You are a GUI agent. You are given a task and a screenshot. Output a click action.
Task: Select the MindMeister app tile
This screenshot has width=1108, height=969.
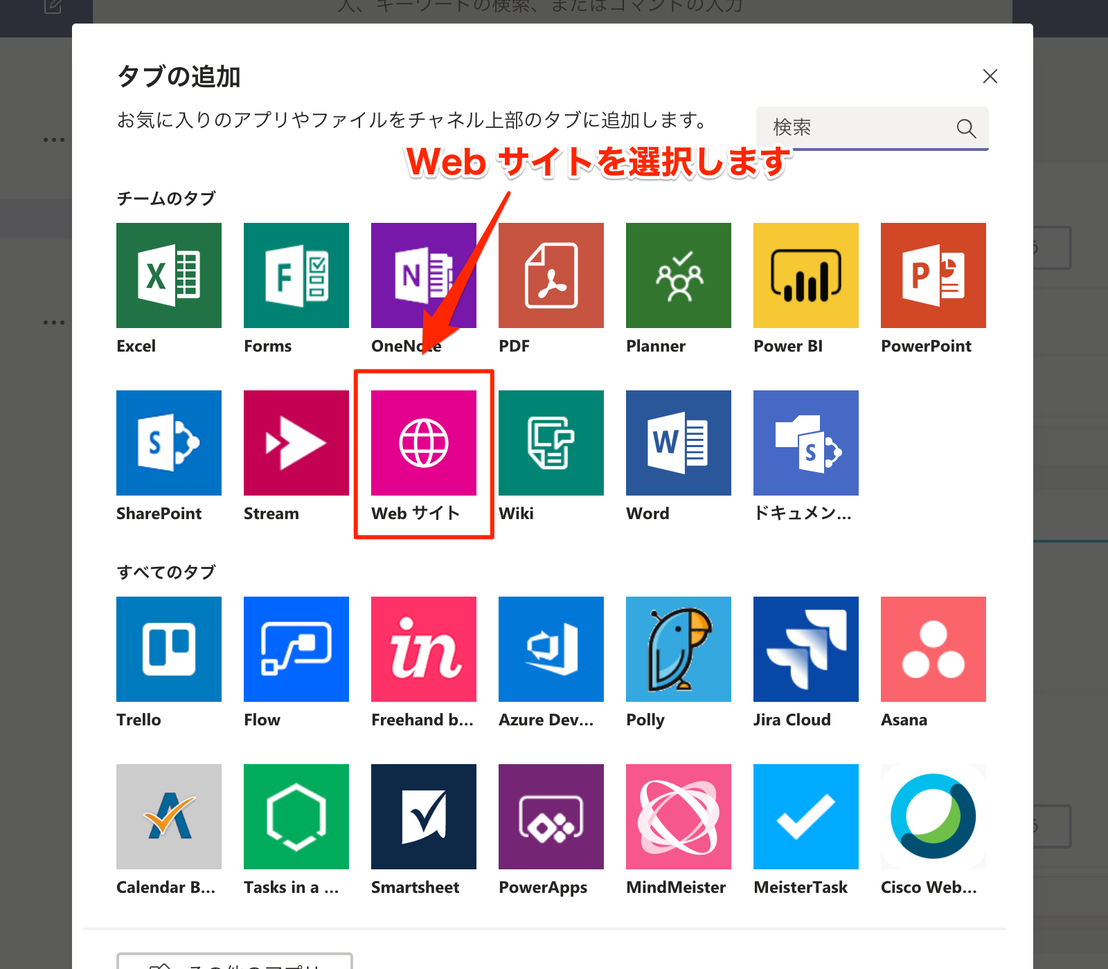[679, 817]
